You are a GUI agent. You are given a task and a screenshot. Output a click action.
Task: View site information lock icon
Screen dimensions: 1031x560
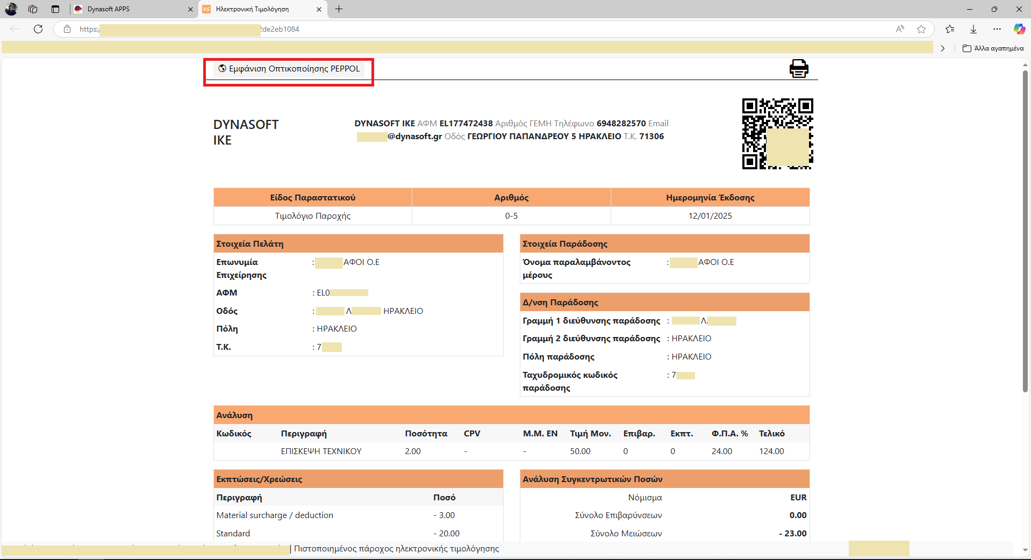pos(67,29)
